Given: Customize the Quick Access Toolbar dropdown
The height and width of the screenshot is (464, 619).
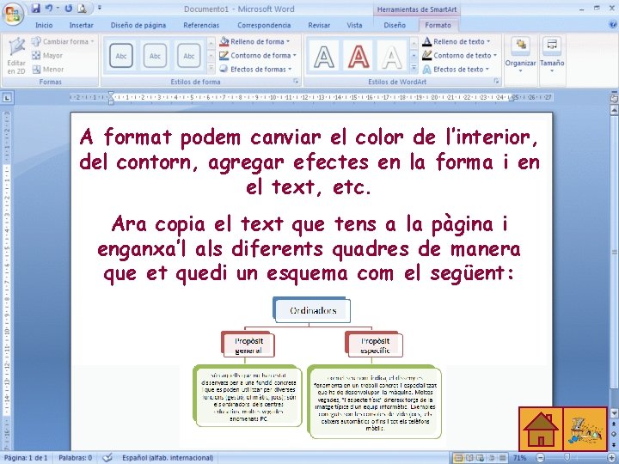Looking at the screenshot, I should 100,8.
